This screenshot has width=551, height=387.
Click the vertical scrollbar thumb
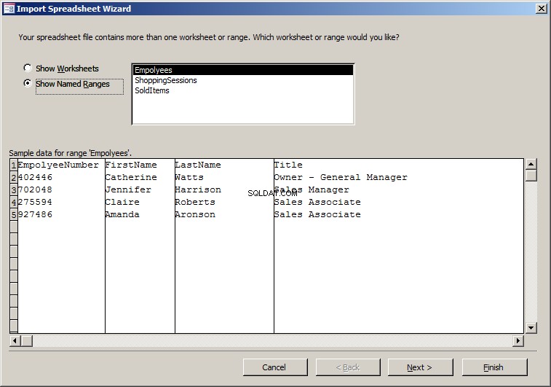pos(531,175)
